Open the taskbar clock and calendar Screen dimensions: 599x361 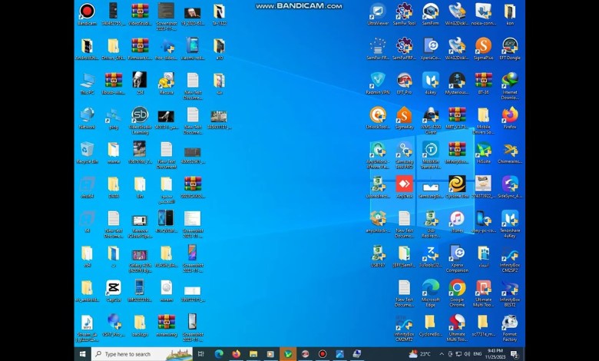click(495, 354)
